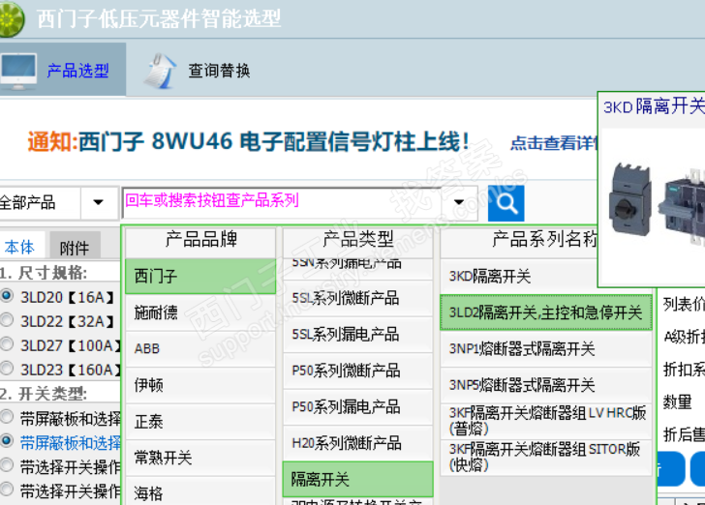Select the blue highlighted 带屏蔽板和选择 radio option
The height and width of the screenshot is (505, 705).
7,442
